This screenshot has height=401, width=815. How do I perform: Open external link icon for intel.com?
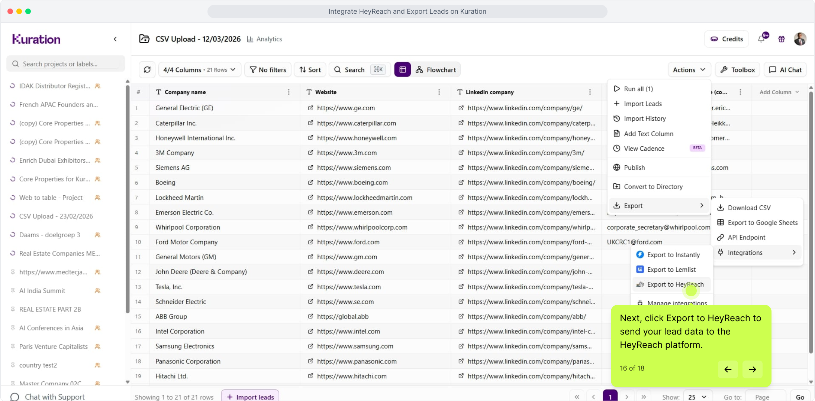[x=310, y=331]
